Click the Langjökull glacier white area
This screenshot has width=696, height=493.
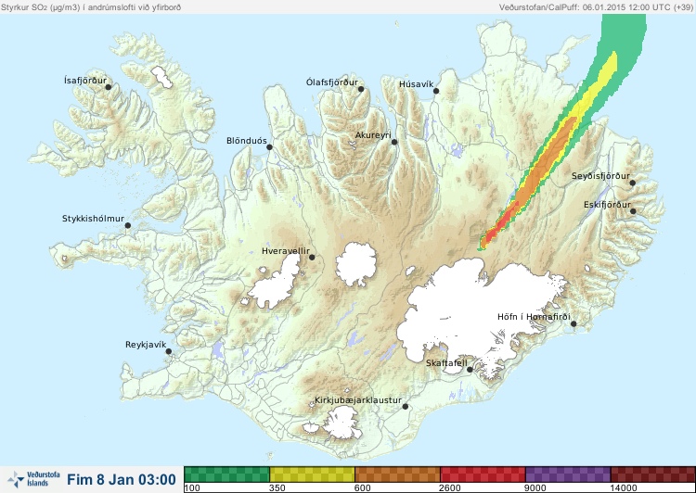(277, 284)
